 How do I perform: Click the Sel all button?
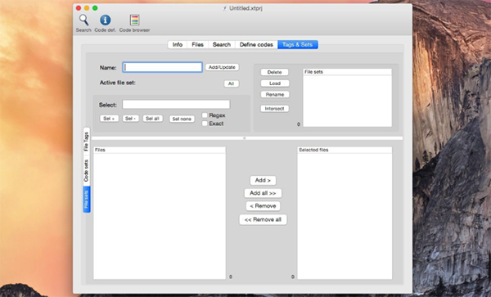pyautogui.click(x=153, y=119)
